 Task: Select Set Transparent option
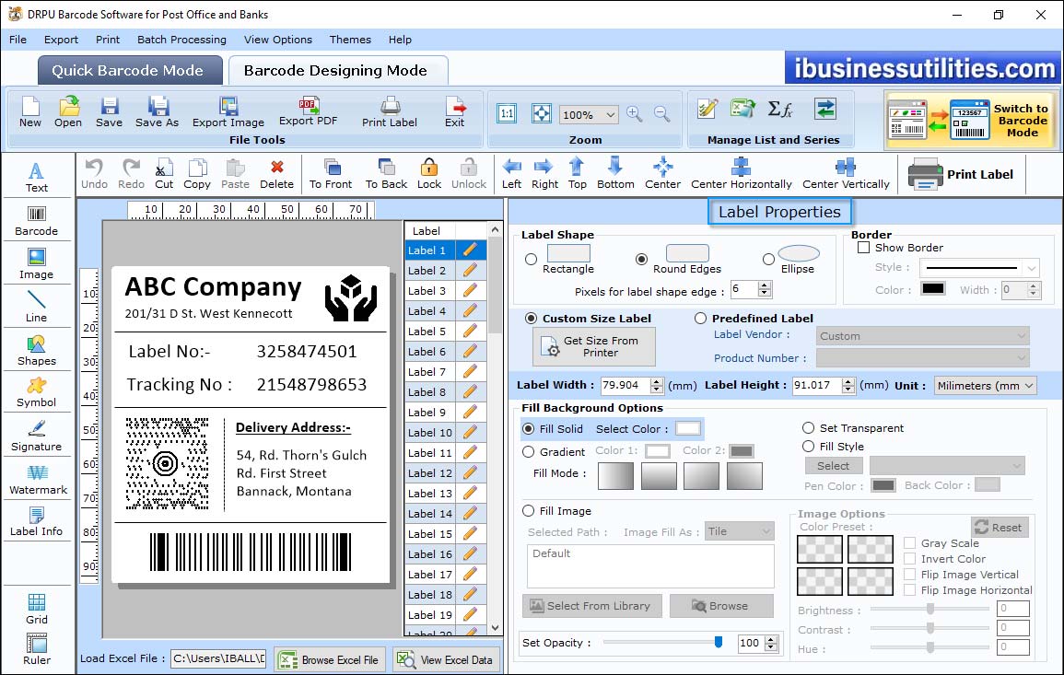point(808,428)
